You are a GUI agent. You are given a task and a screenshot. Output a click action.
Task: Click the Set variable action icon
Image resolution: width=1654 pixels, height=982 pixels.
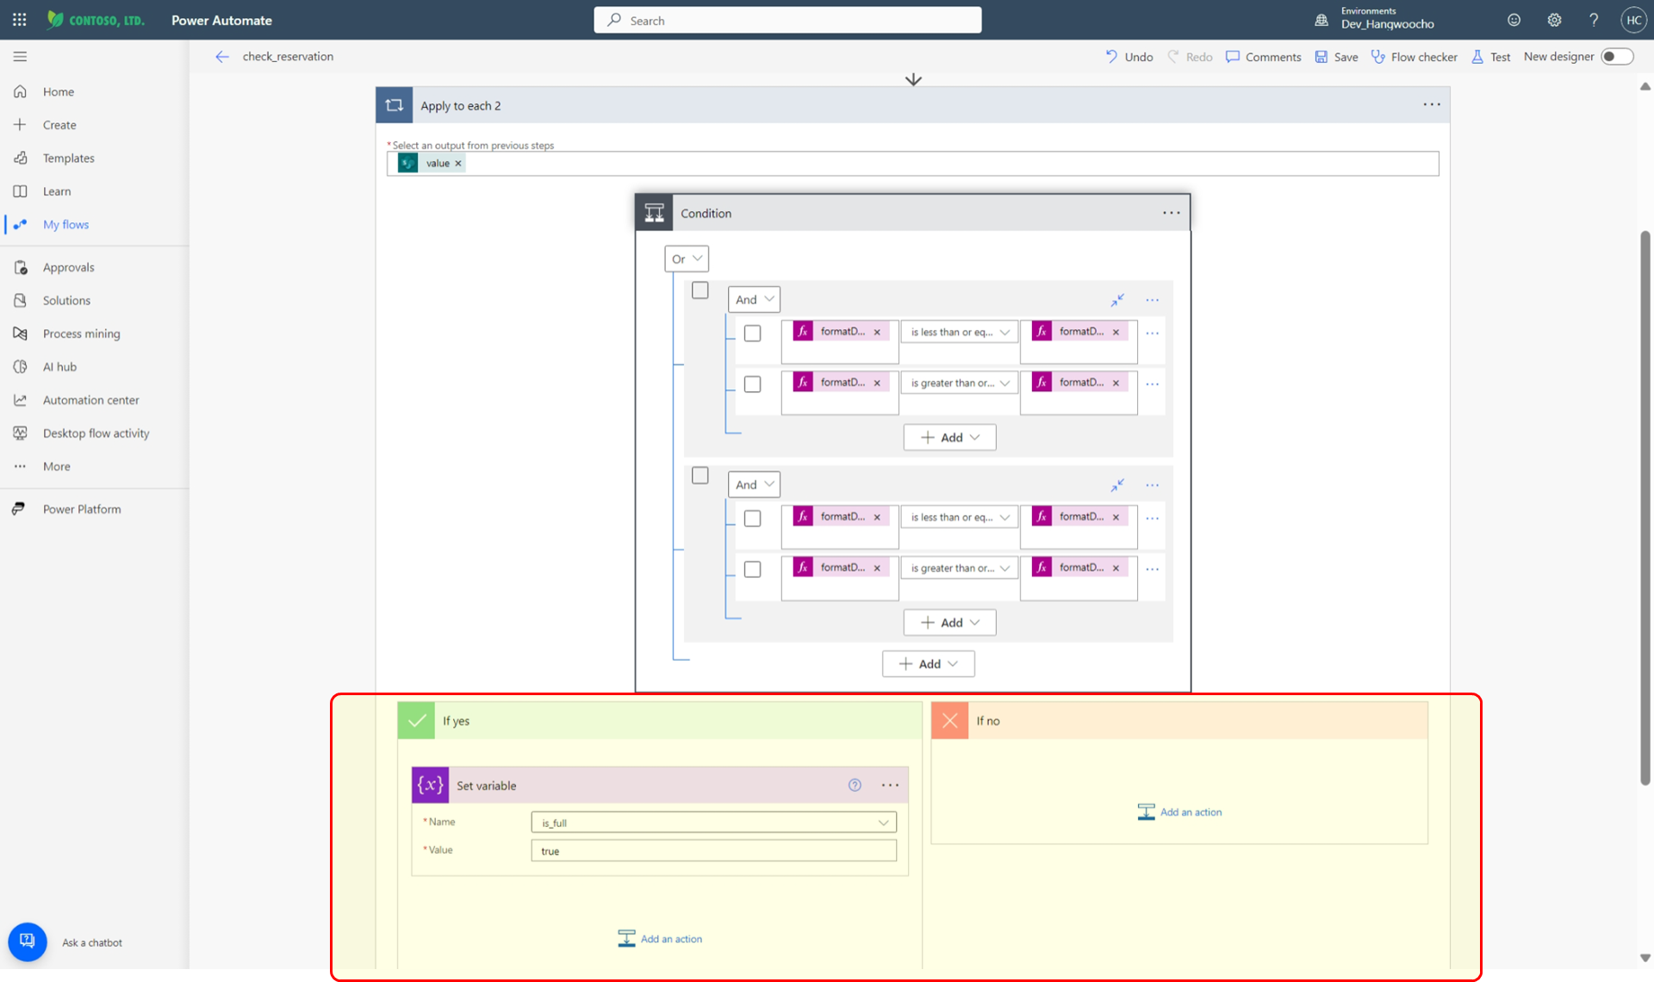click(430, 785)
